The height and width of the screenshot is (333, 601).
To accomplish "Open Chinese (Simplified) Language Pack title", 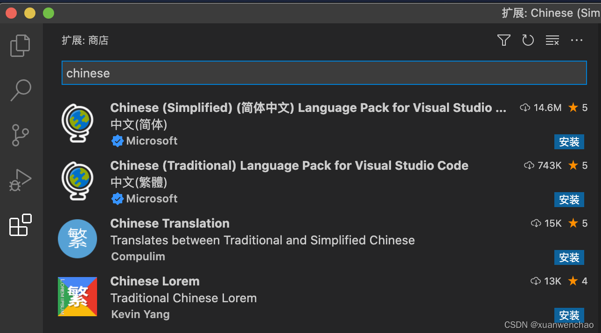I will point(308,108).
